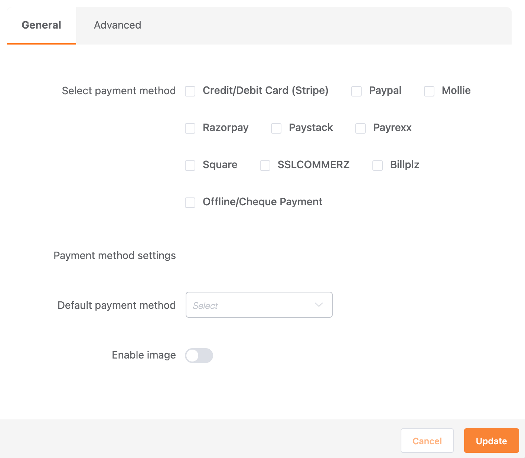Check Offline/Cheque Payment option
This screenshot has width=525, height=458.
point(190,203)
